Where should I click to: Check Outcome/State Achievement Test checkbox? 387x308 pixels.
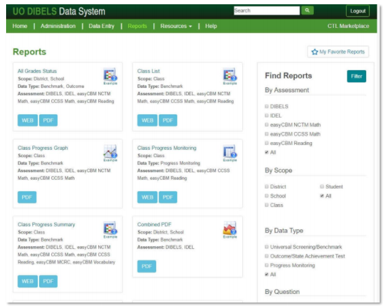point(267,256)
